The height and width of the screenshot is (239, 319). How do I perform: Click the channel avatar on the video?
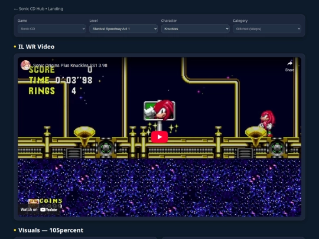pyautogui.click(x=25, y=66)
